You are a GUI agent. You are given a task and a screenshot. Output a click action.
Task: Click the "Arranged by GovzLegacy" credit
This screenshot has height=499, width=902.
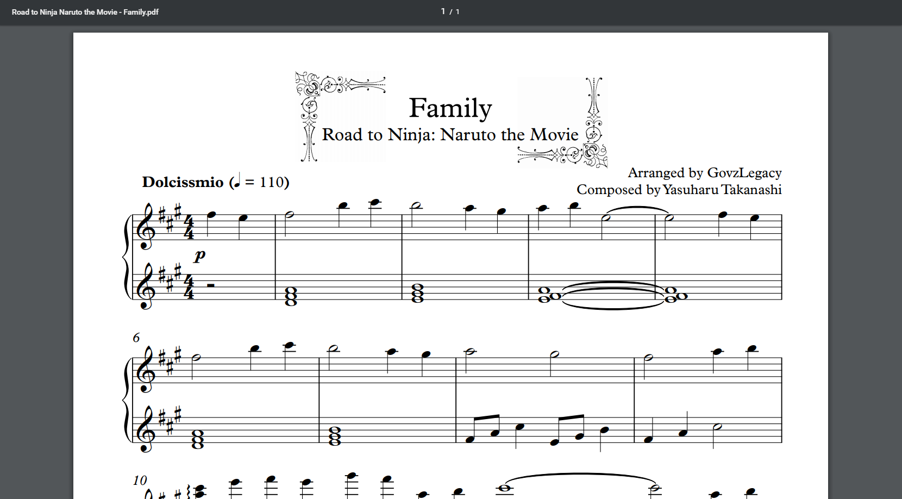(x=704, y=173)
